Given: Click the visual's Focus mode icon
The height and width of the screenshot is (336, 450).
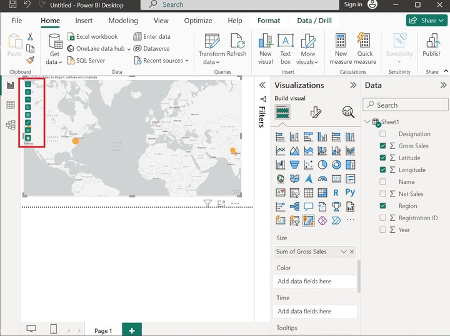Looking at the screenshot, I should coord(221,203).
